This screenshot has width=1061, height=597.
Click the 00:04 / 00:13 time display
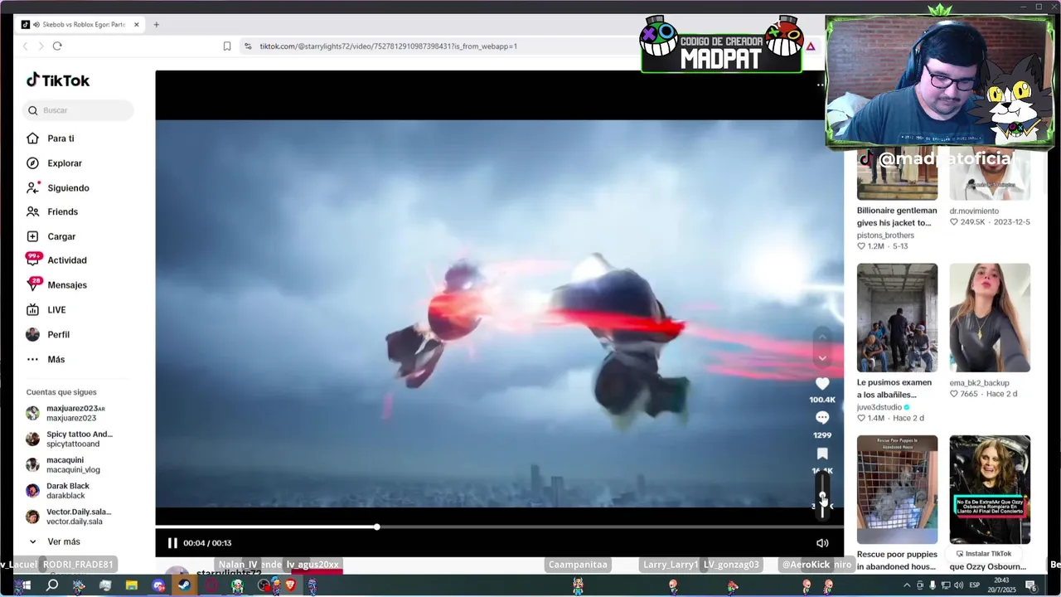(x=207, y=543)
